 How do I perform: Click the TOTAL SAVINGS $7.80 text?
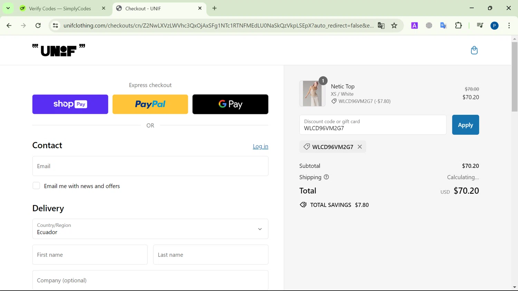click(339, 205)
